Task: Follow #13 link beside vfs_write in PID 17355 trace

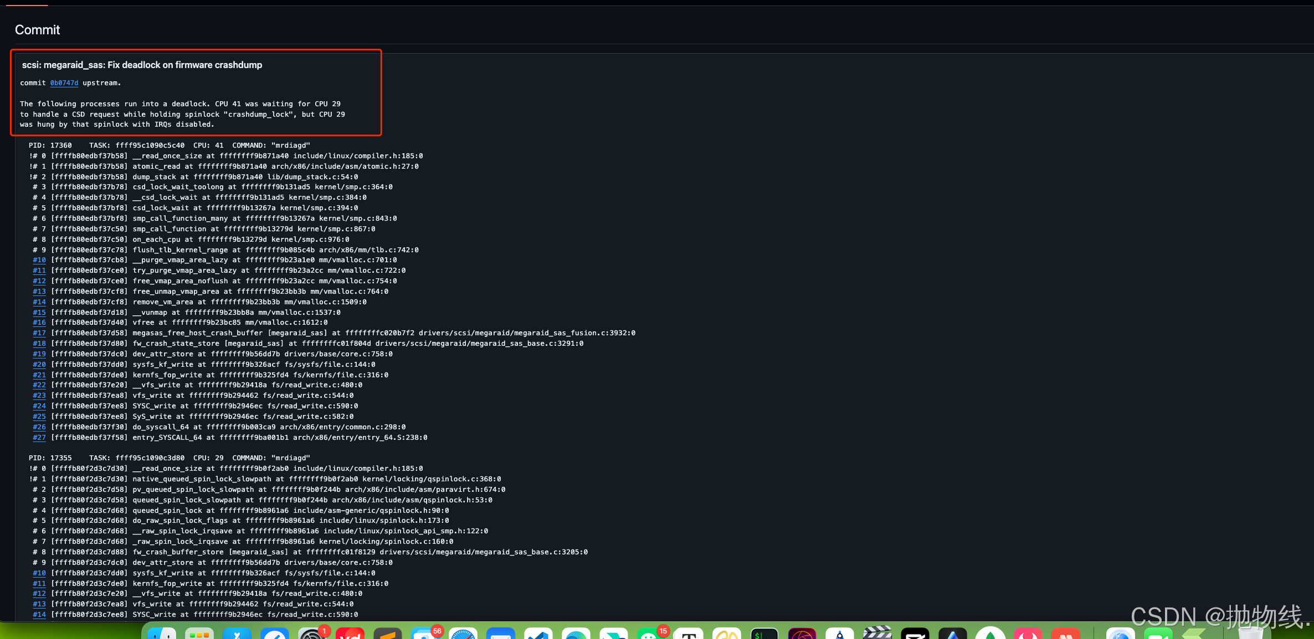Action: (39, 604)
